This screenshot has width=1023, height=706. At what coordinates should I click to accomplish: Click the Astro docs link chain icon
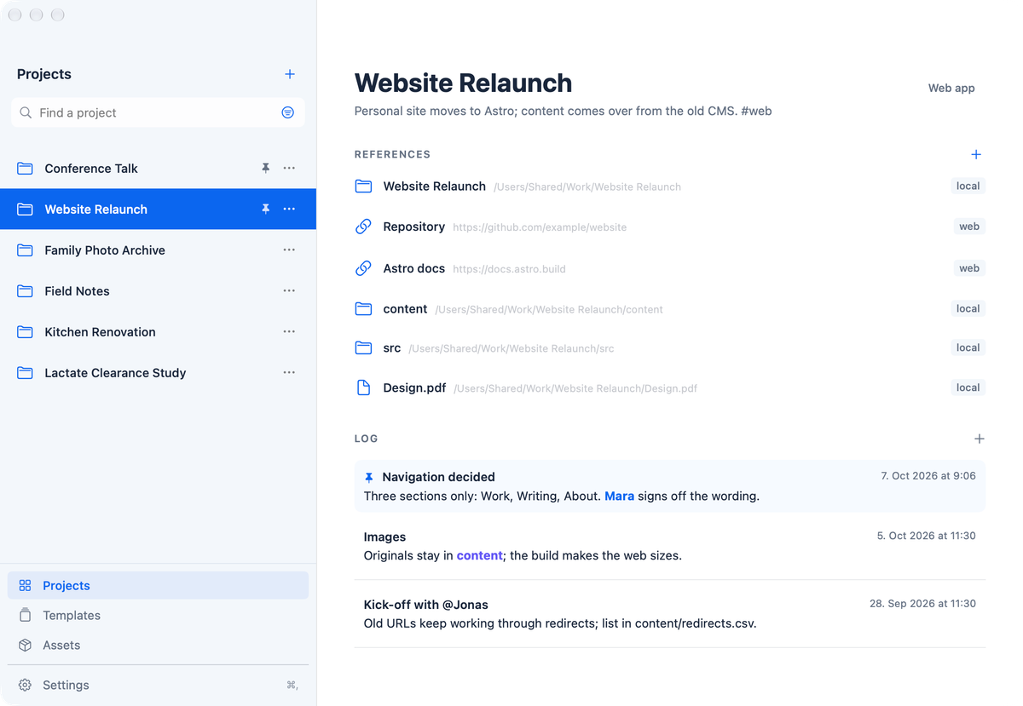[363, 268]
